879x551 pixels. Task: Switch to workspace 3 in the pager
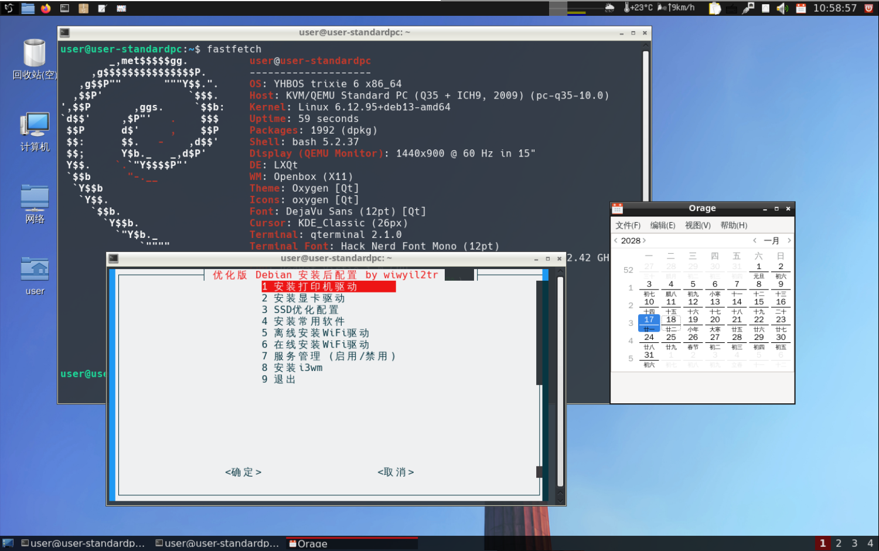click(x=854, y=543)
